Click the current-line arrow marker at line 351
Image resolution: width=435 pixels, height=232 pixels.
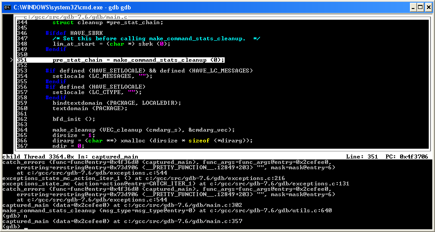point(11,60)
